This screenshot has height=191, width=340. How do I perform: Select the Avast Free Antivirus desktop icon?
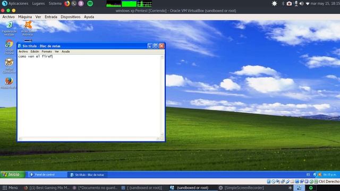point(28,29)
